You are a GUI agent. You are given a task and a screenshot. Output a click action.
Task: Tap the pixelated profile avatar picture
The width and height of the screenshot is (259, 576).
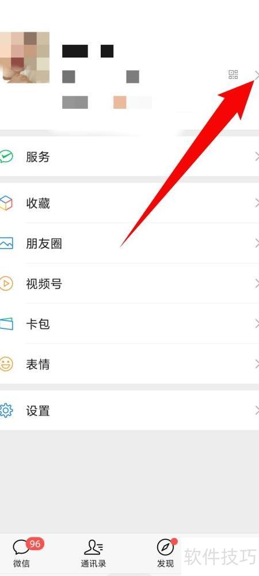25,58
